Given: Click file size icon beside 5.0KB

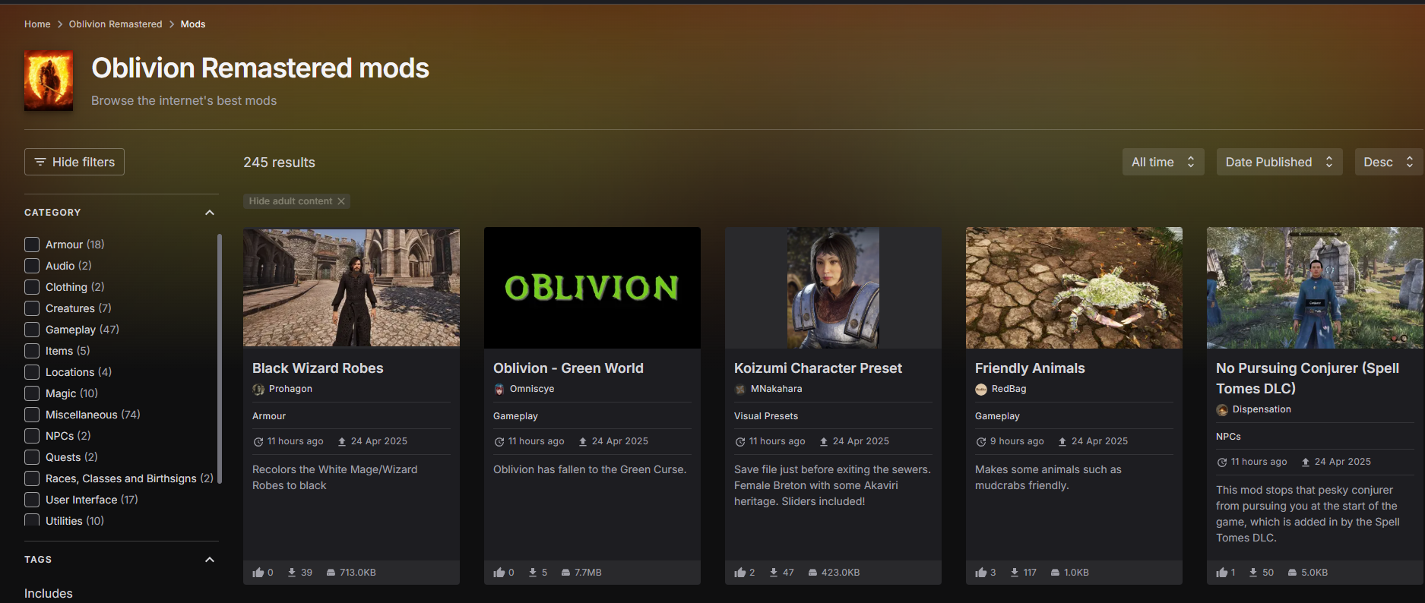Looking at the screenshot, I should coord(1292,573).
